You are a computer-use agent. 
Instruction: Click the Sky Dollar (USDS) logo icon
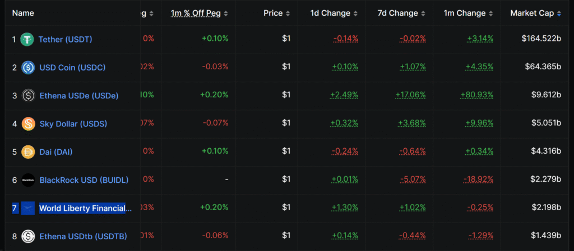point(29,124)
